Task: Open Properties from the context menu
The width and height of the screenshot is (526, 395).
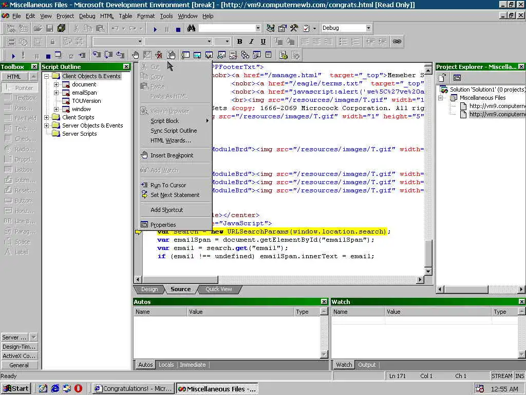Action: pyautogui.click(x=163, y=225)
